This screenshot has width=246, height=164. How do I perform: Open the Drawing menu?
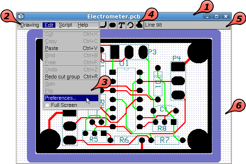click(x=29, y=25)
